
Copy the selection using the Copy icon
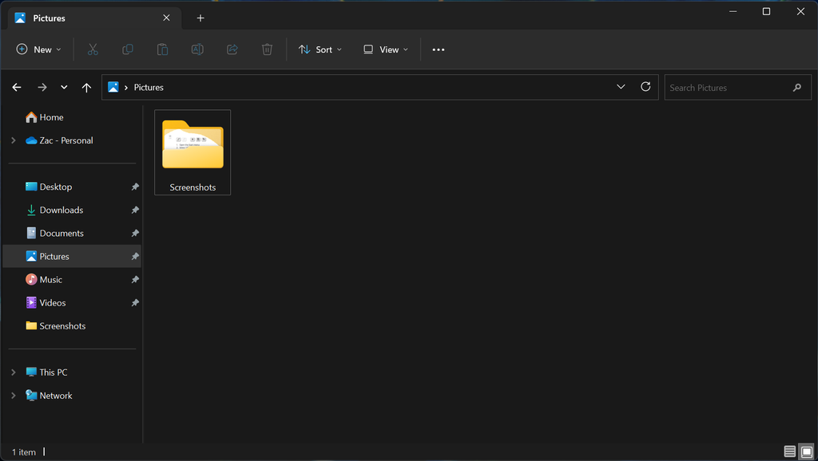tap(127, 49)
